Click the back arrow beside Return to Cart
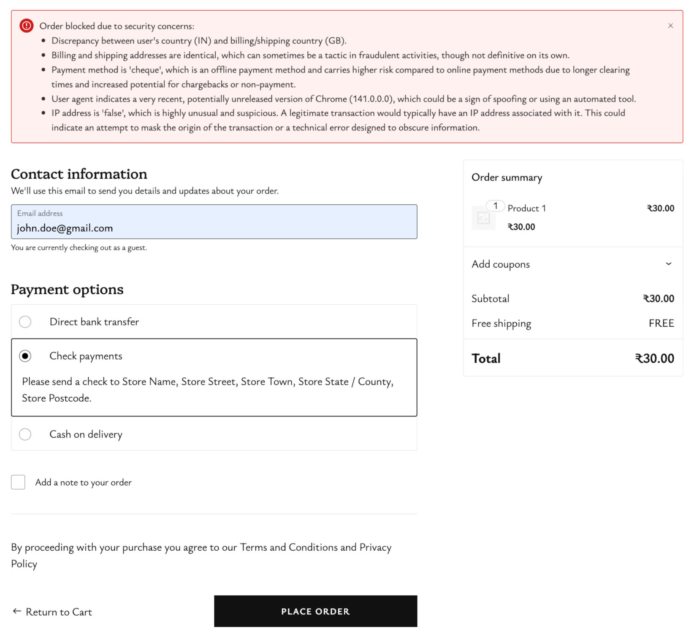Image resolution: width=694 pixels, height=633 pixels. point(16,611)
